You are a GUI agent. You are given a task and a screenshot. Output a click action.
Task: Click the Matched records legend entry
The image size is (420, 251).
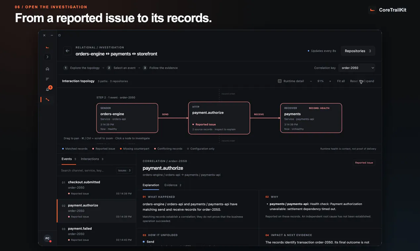click(x=75, y=149)
